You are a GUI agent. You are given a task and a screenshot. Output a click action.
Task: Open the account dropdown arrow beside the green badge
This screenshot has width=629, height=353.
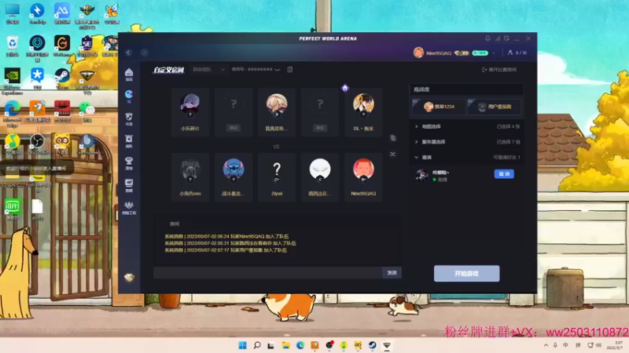click(494, 53)
